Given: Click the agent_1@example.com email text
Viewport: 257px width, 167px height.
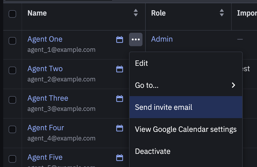Looking at the screenshot, I should pyautogui.click(x=62, y=50).
